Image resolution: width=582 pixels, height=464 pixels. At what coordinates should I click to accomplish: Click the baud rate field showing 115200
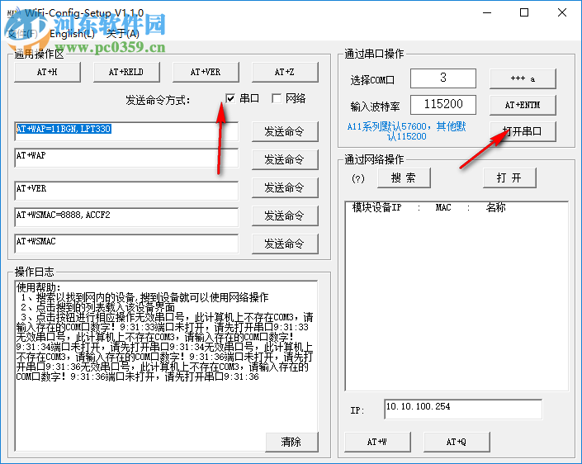443,105
